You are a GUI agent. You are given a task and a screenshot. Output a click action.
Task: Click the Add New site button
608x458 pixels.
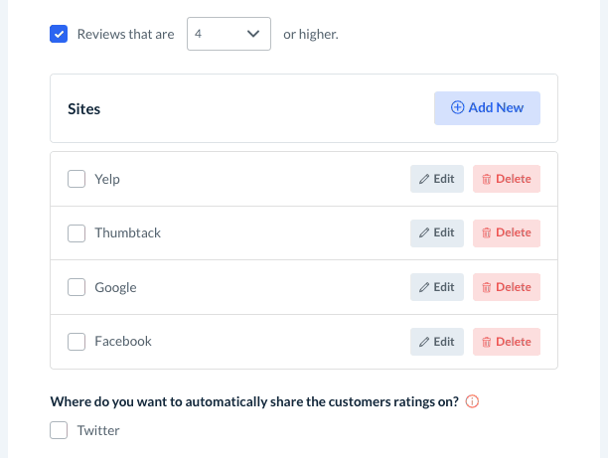click(487, 108)
